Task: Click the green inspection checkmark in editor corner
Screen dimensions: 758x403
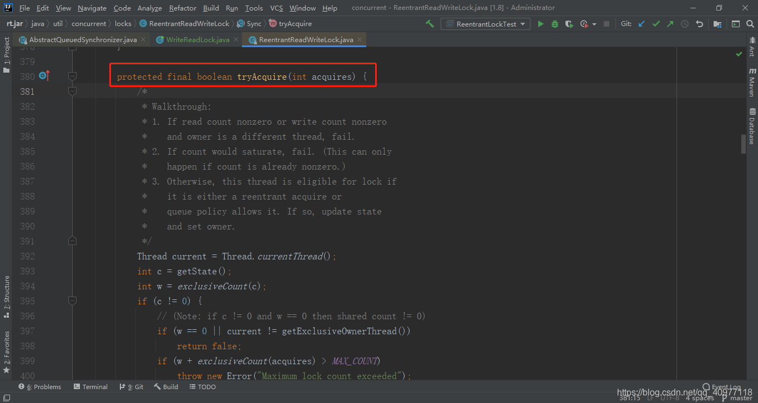Action: pos(739,54)
